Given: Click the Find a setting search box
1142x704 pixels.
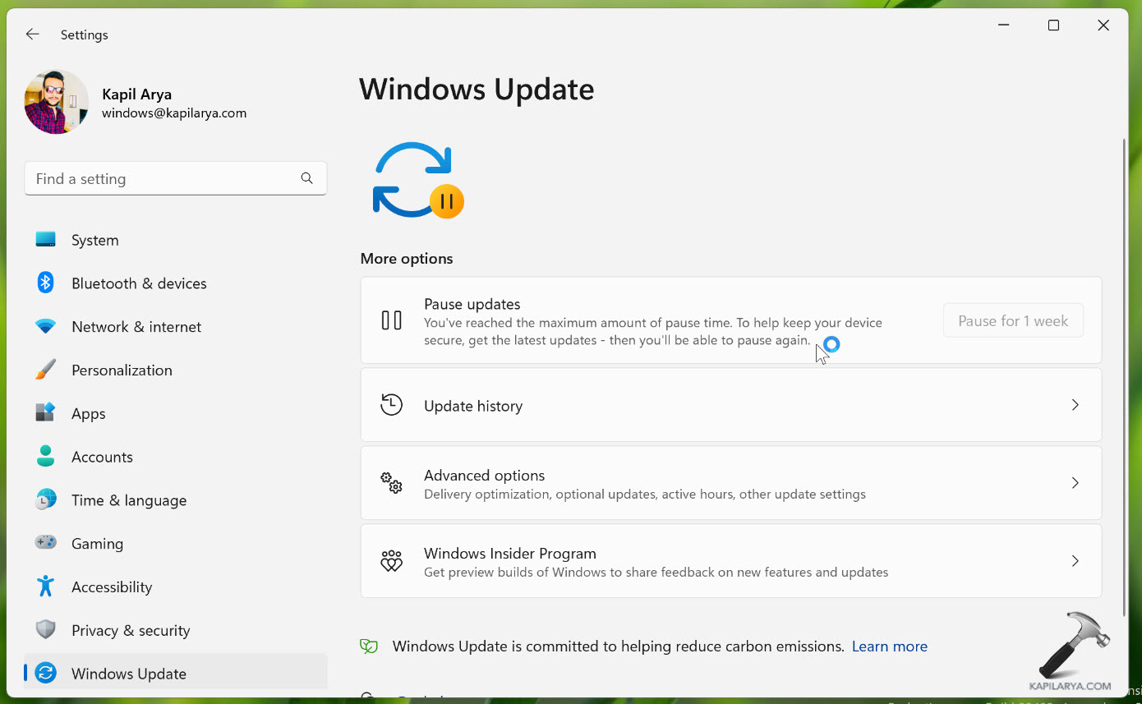Looking at the screenshot, I should 175,178.
